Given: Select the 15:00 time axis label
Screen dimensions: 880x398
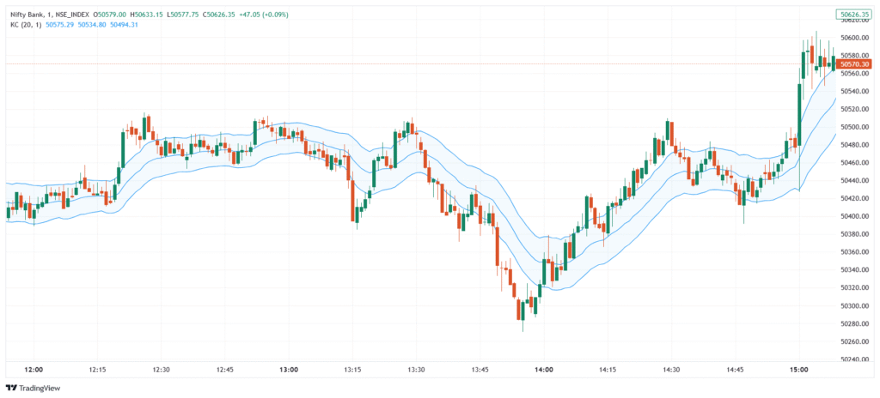Looking at the screenshot, I should pyautogui.click(x=798, y=370).
